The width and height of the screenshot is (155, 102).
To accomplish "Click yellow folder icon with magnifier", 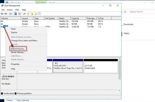I will [36, 14].
